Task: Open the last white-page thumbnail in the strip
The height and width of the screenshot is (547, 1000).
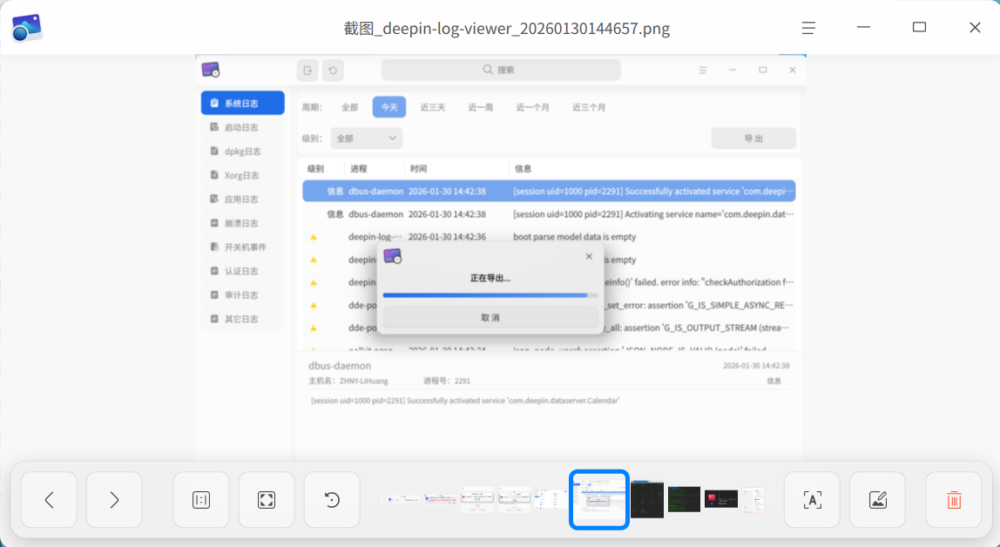Action: (x=753, y=499)
